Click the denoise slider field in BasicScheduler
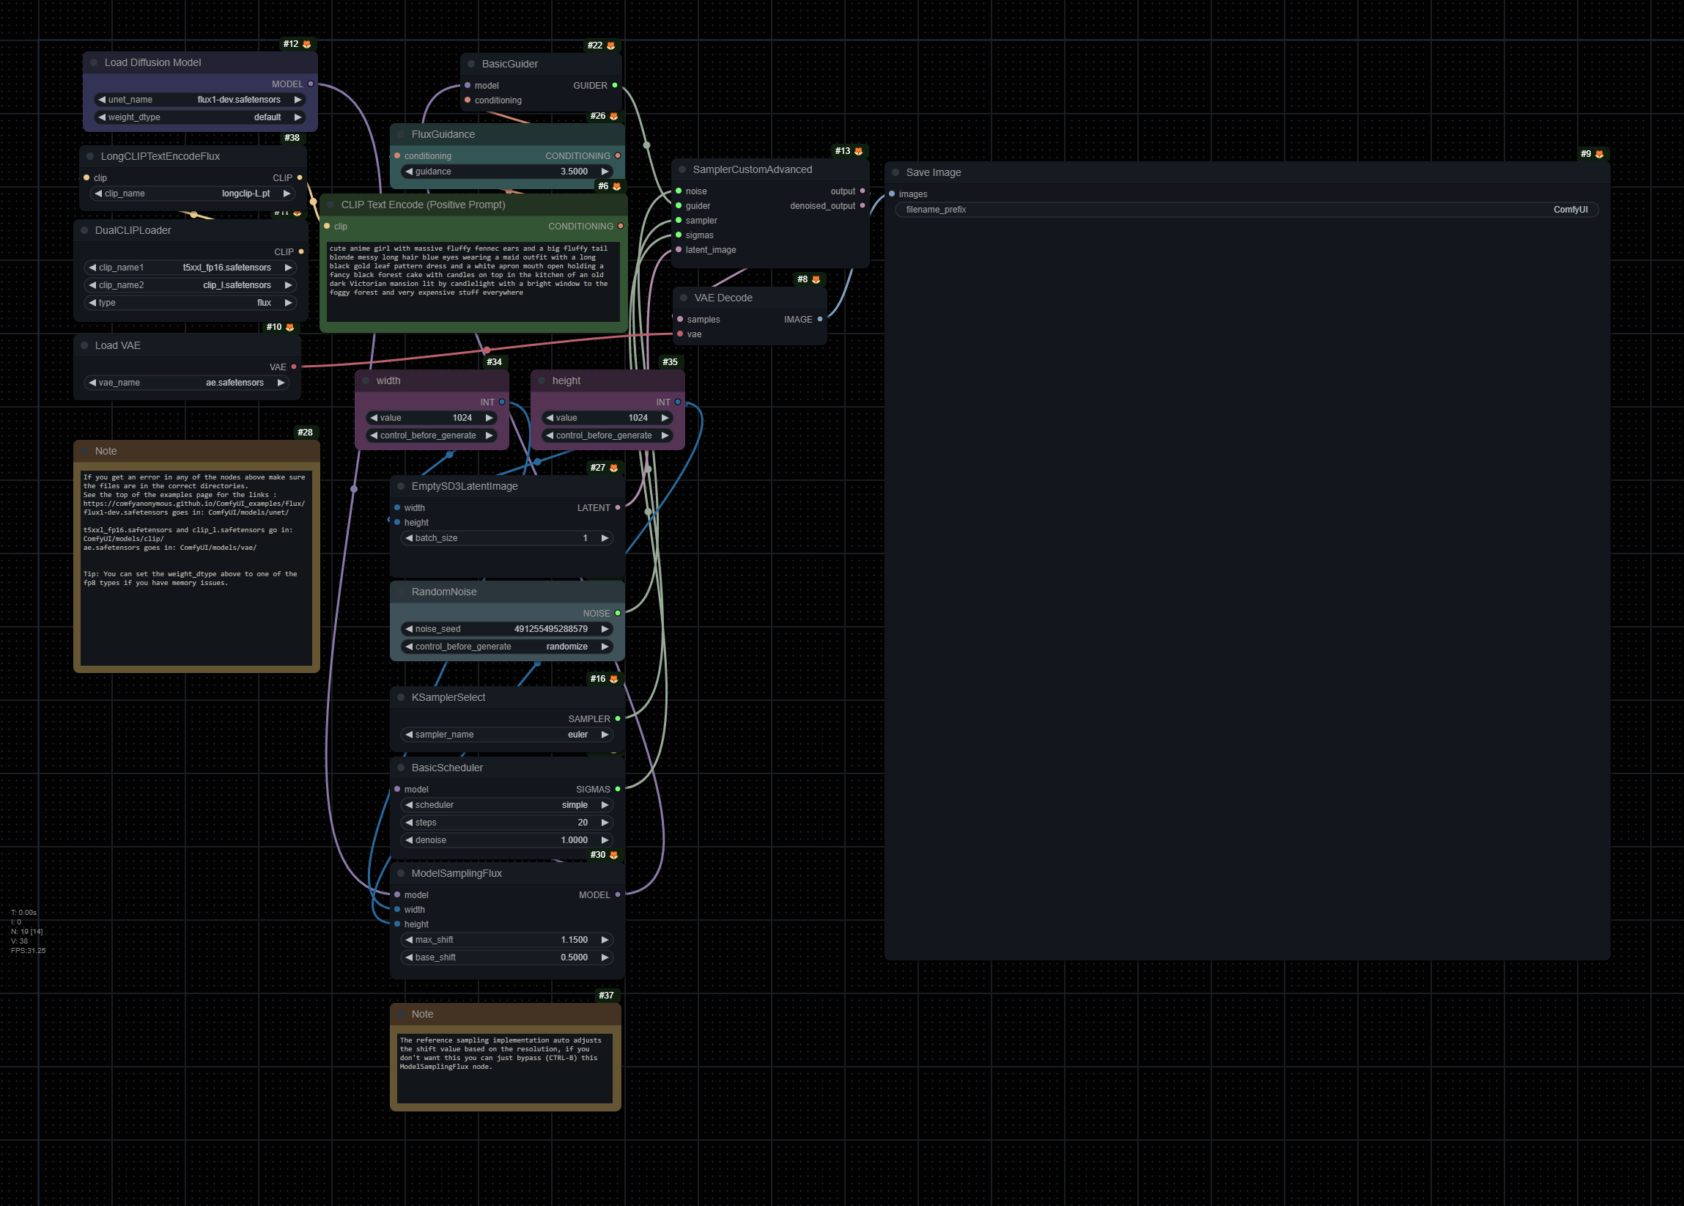The image size is (1684, 1206). click(x=507, y=840)
